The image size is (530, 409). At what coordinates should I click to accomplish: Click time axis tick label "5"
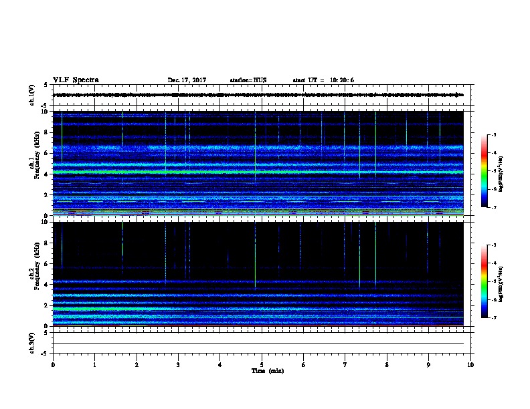click(x=262, y=365)
